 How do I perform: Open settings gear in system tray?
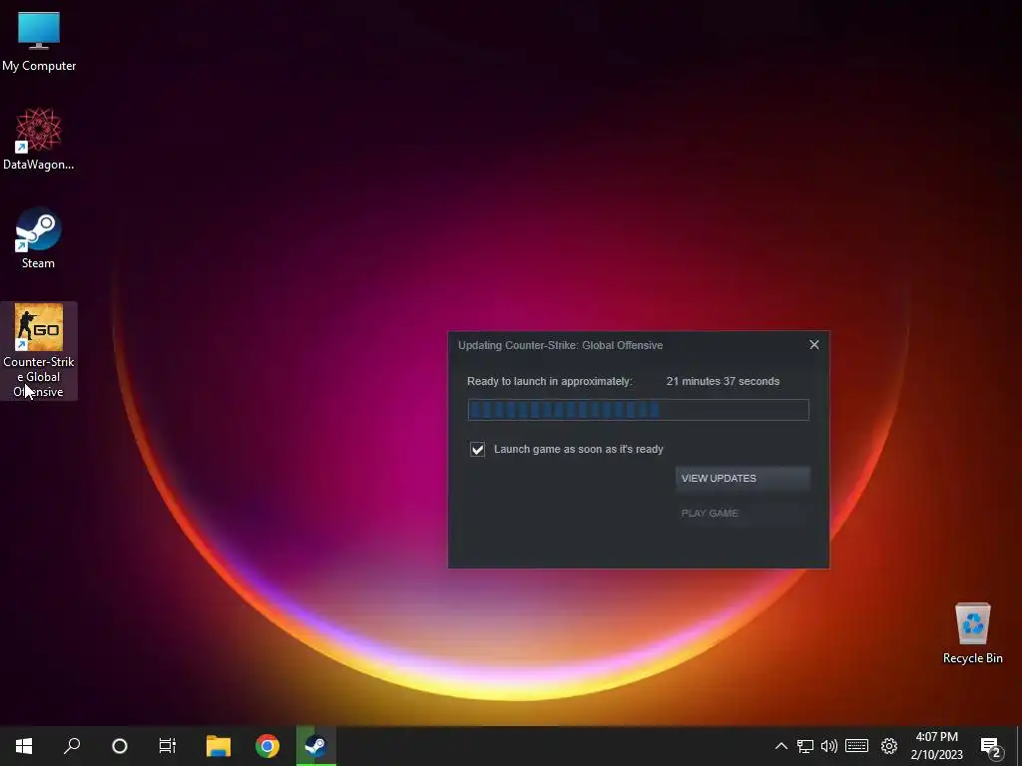coord(889,746)
